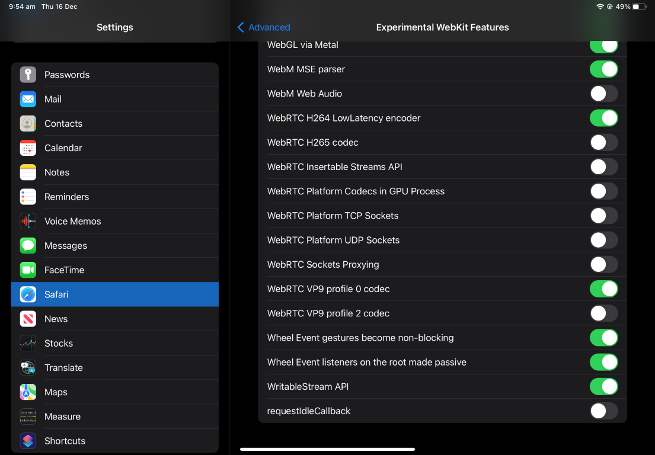Enable requestIdleCallback

[603, 411]
